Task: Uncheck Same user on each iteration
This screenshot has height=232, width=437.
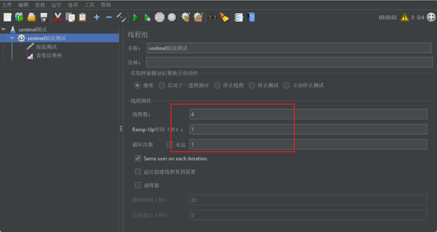Action: click(138, 158)
